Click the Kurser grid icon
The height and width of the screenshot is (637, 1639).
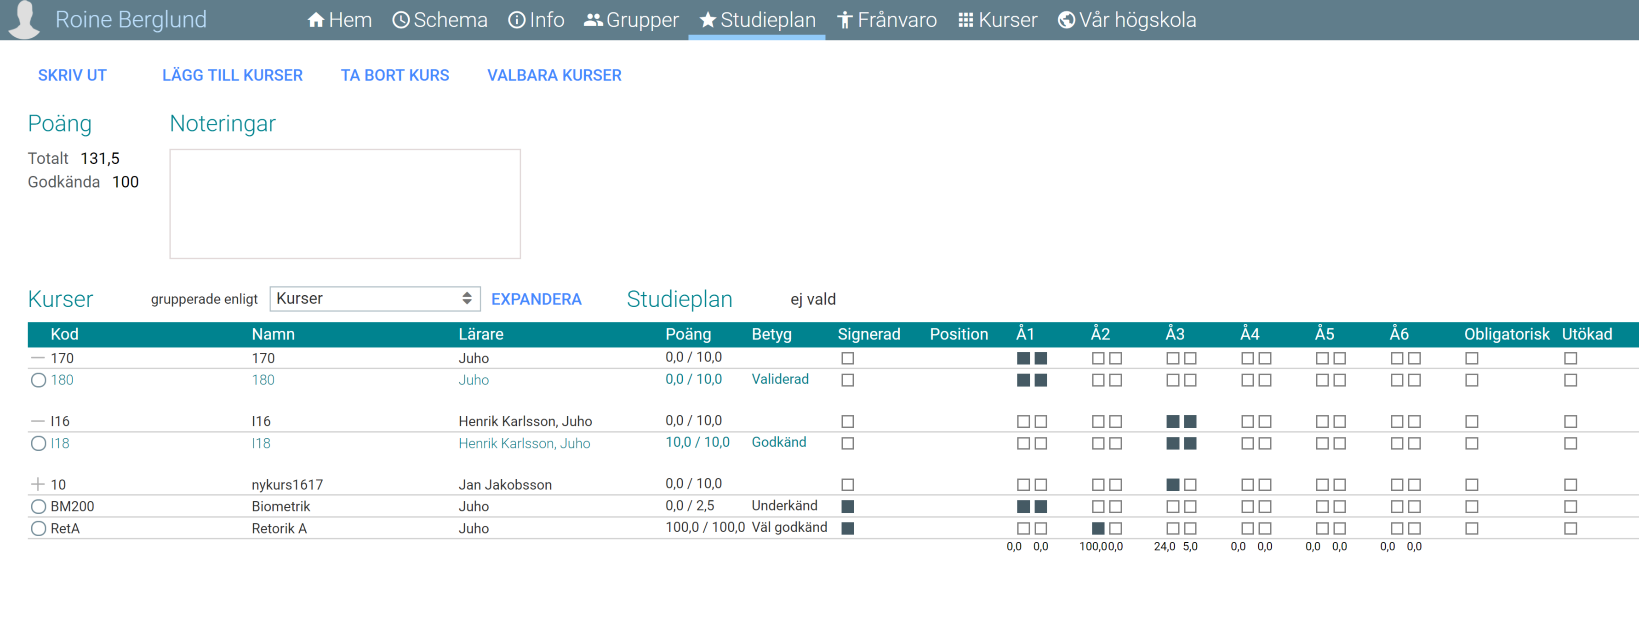[x=965, y=20]
